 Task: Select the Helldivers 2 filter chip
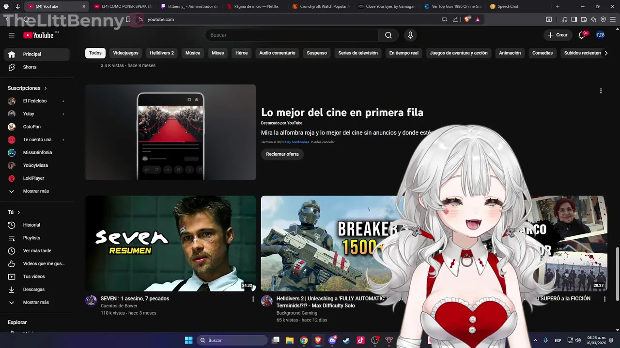[x=162, y=53]
